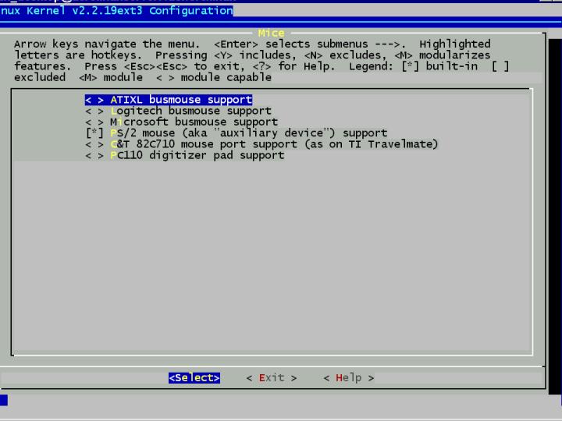Disable PS/2 mouse built-in checkbox
The image size is (562, 421).
(x=94, y=133)
